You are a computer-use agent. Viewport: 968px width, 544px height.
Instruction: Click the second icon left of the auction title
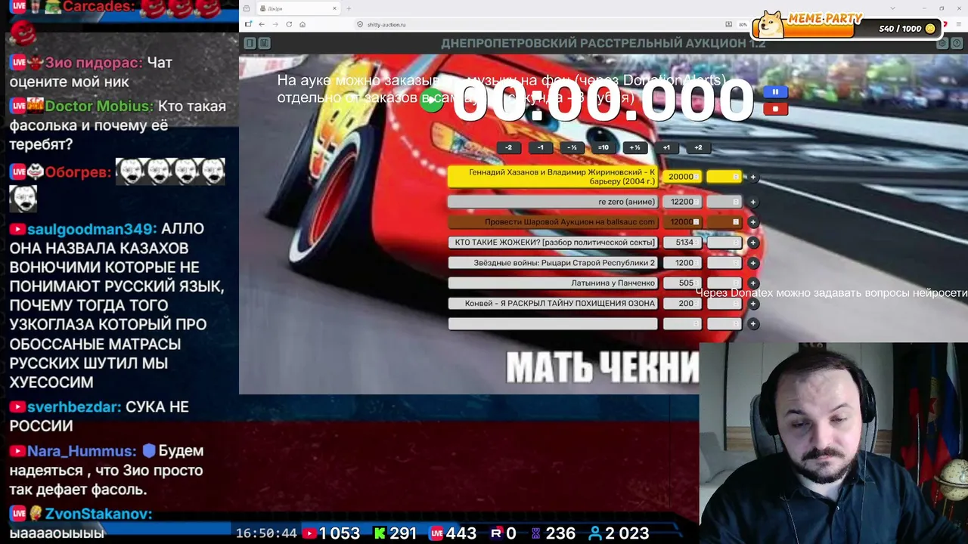(x=264, y=43)
